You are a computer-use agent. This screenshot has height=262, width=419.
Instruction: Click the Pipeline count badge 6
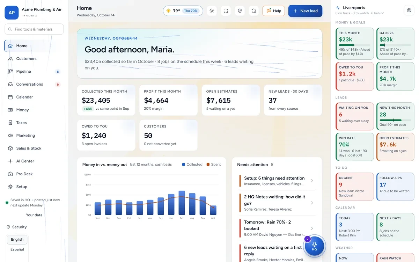pos(58,72)
